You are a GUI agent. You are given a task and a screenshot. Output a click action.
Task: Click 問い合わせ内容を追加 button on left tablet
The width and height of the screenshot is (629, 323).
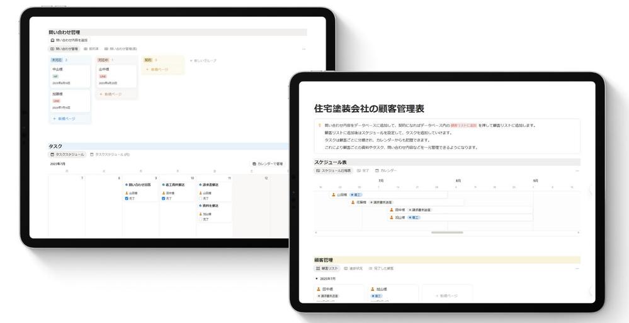pyautogui.click(x=69, y=40)
